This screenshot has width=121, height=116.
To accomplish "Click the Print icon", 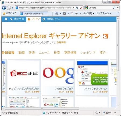I will 76,14.
